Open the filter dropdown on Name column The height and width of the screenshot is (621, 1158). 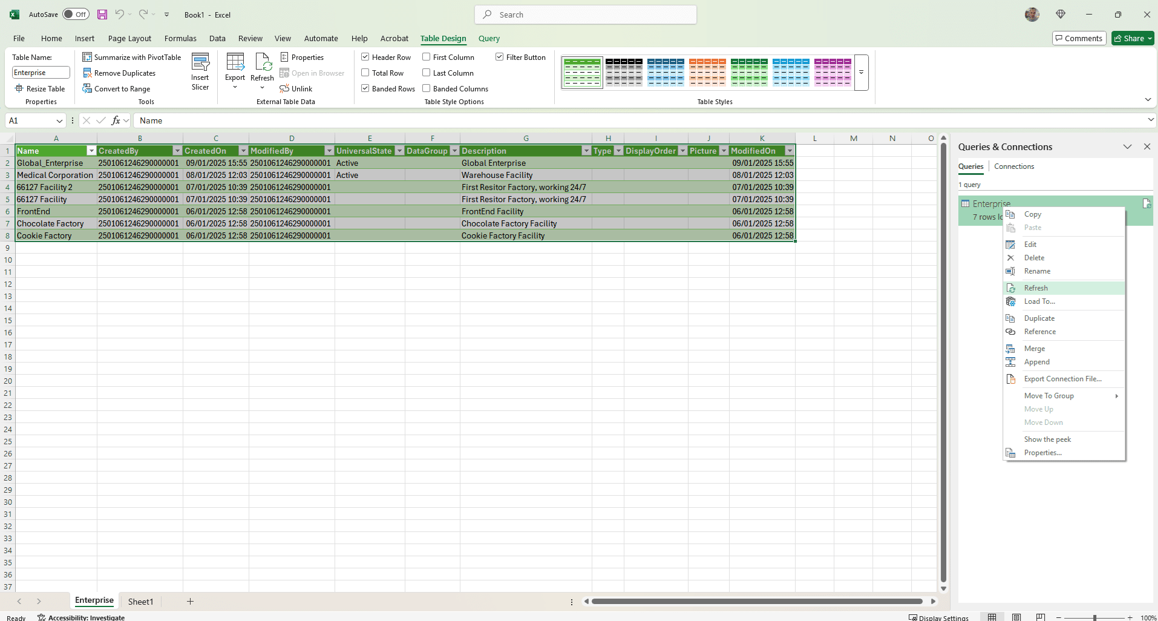[x=91, y=151]
